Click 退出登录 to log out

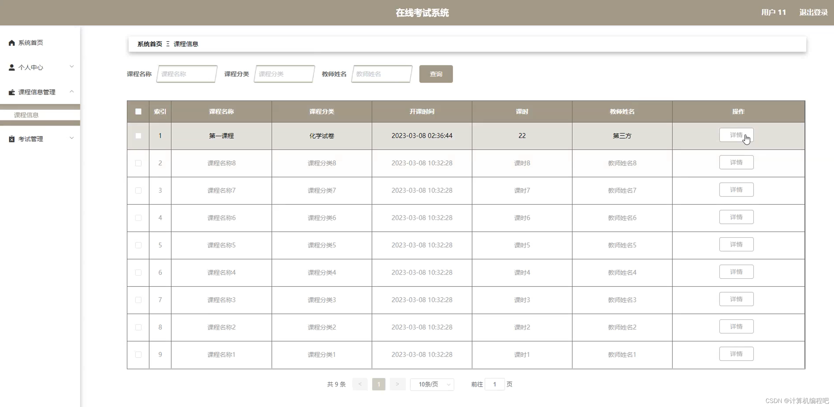click(x=813, y=13)
